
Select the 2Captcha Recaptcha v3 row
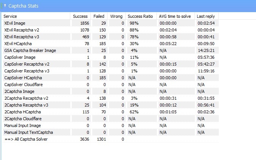point(111,105)
